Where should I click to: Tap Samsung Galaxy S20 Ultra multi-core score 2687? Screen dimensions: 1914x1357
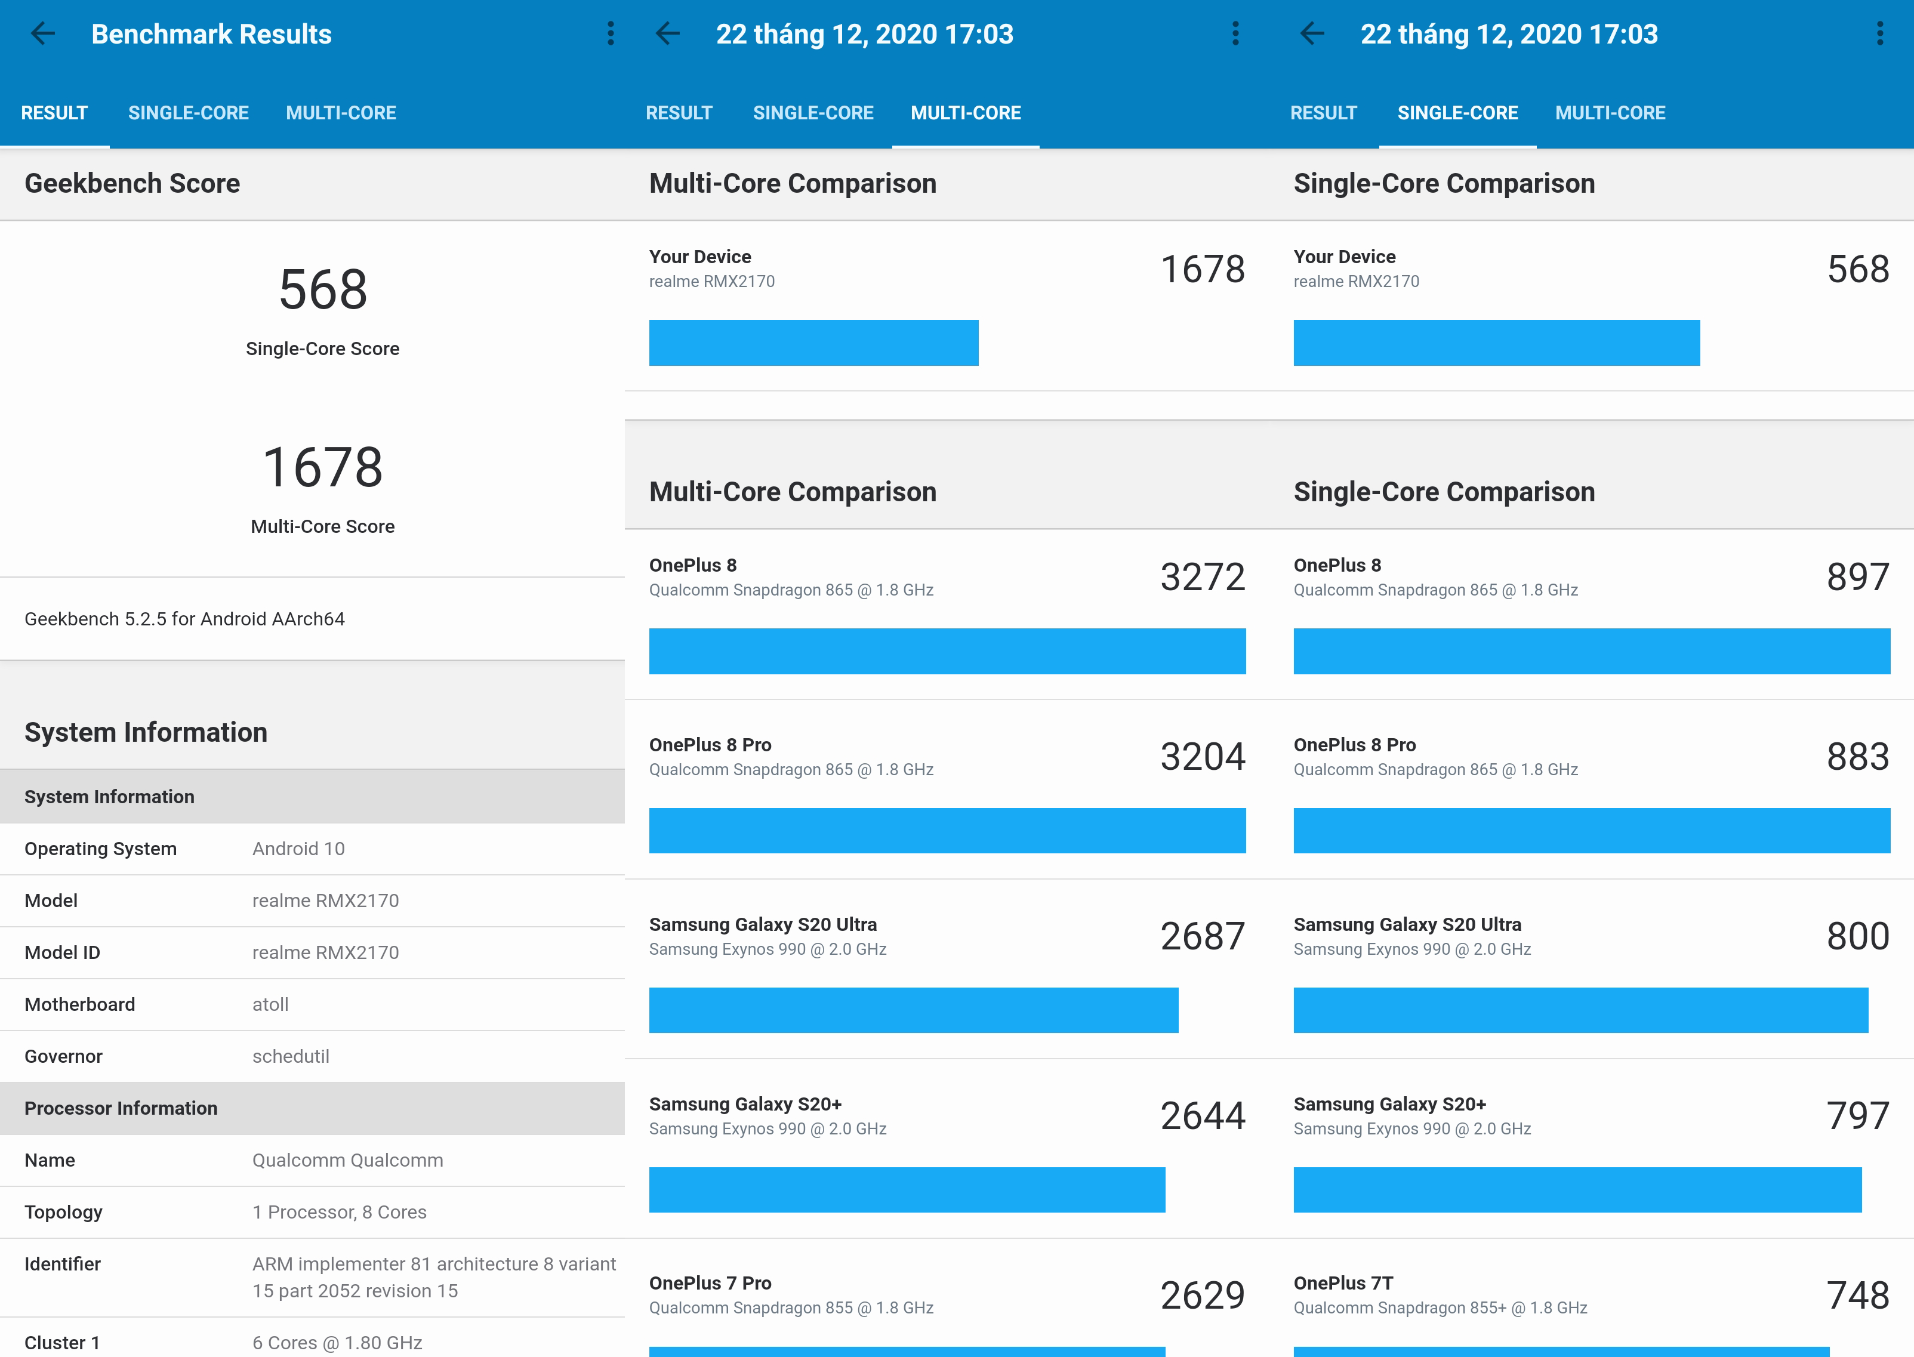click(1202, 937)
